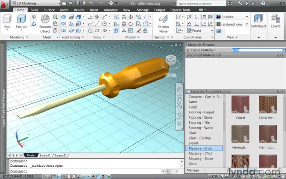Viewport: 286px width, 179px height.
Task: Open the Manage dropdown in Materials Browser
Action: tap(196, 170)
